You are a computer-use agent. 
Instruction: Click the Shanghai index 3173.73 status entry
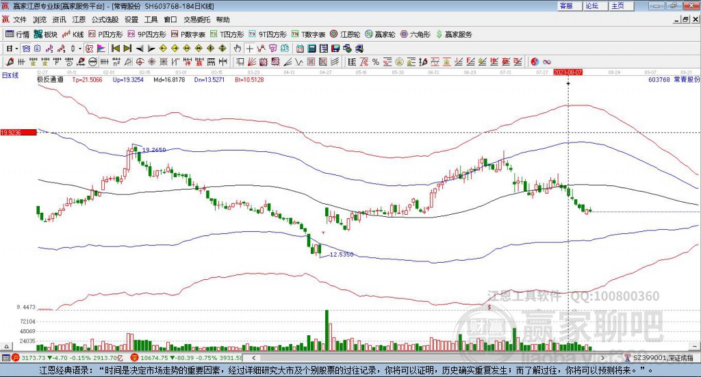pyautogui.click(x=67, y=358)
